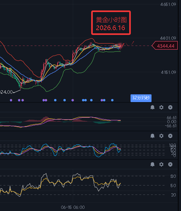Click the 32分35秒 countdown timer badge
The image size is (181, 211).
(x=141, y=98)
